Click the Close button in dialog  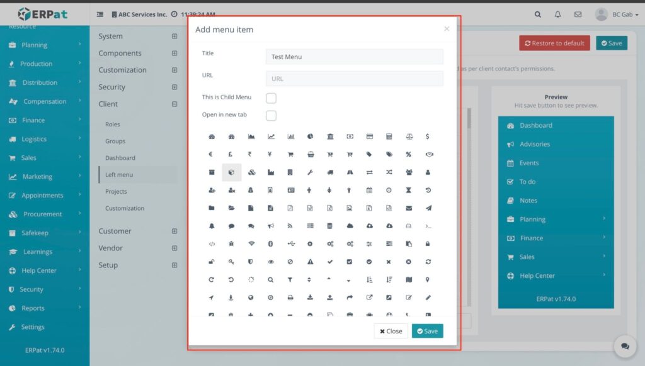(x=391, y=331)
